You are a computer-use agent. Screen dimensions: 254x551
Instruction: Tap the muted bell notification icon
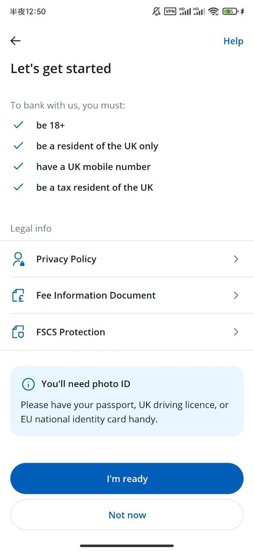(x=156, y=12)
